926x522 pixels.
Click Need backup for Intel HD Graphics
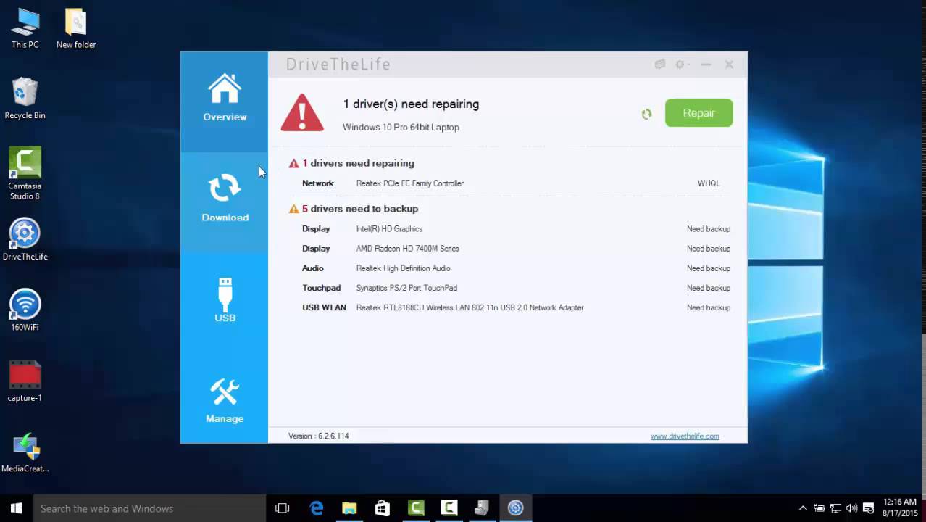(708, 229)
